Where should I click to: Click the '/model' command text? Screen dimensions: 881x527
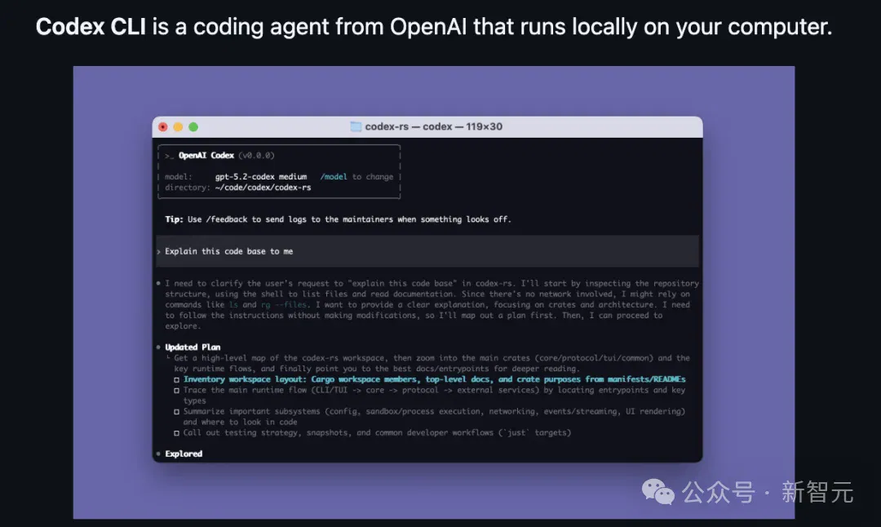[334, 176]
